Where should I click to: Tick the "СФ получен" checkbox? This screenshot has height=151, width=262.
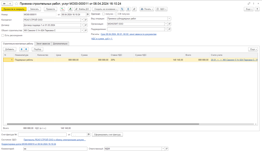116,14
